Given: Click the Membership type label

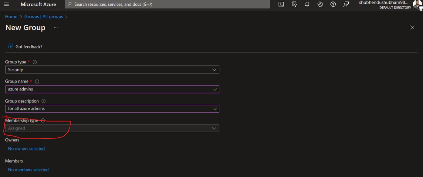Looking at the screenshot, I should 22,121.
